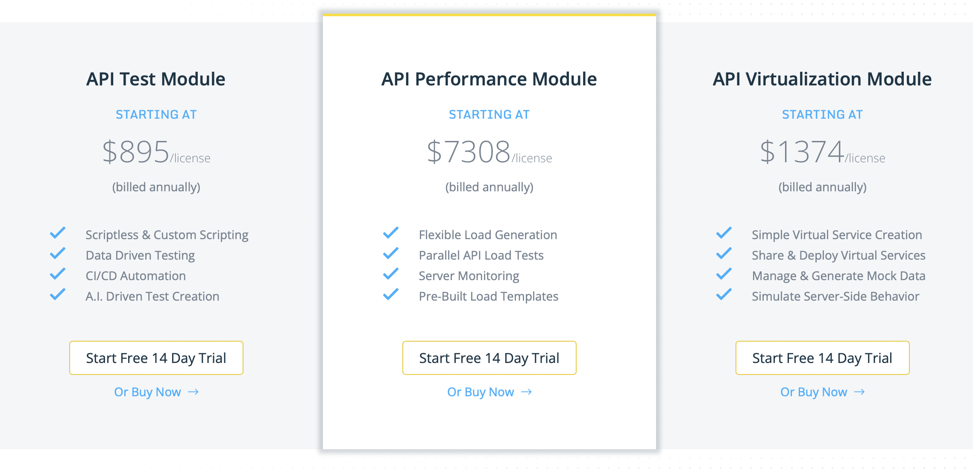Click the arrow beside Performance Buy Now

coord(527,392)
